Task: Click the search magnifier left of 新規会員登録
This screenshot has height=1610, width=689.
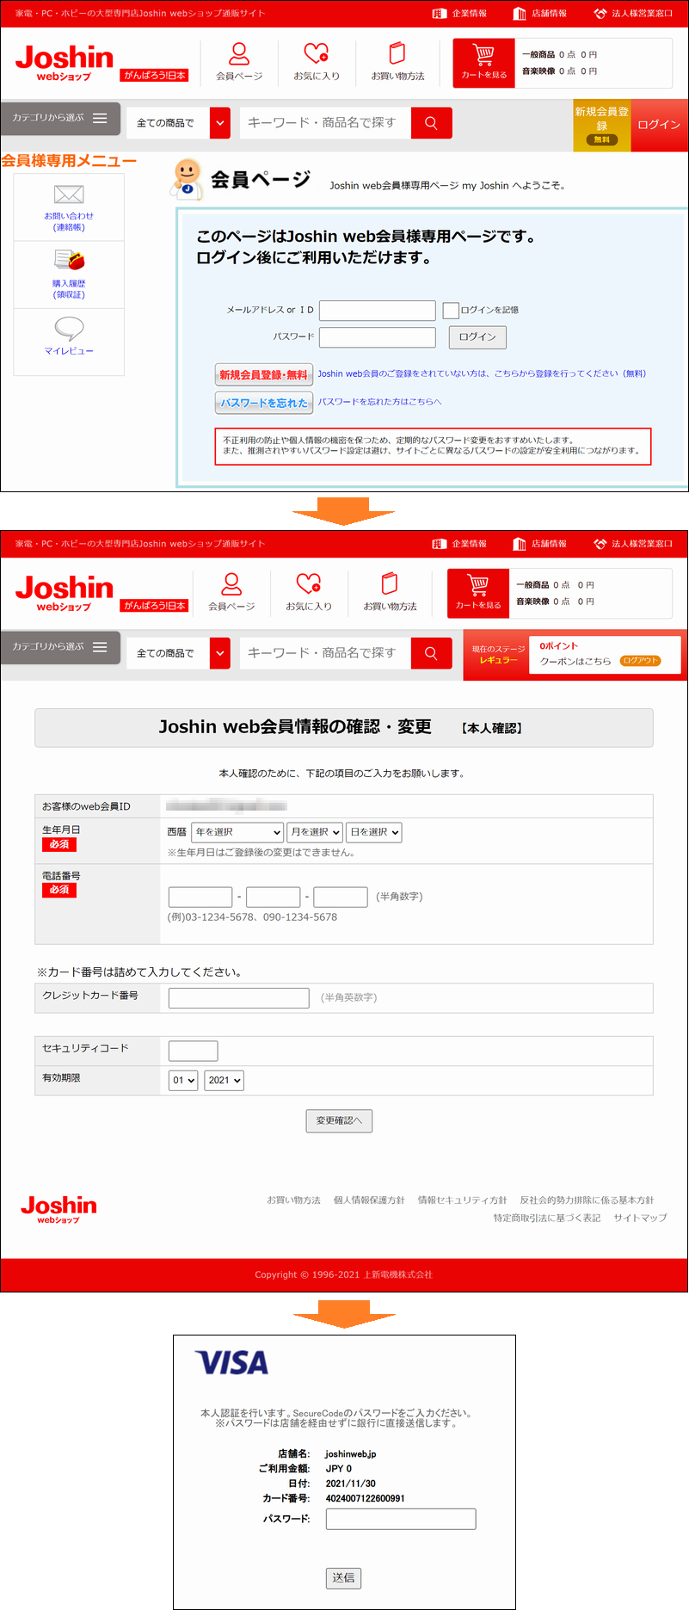Action: 431,123
